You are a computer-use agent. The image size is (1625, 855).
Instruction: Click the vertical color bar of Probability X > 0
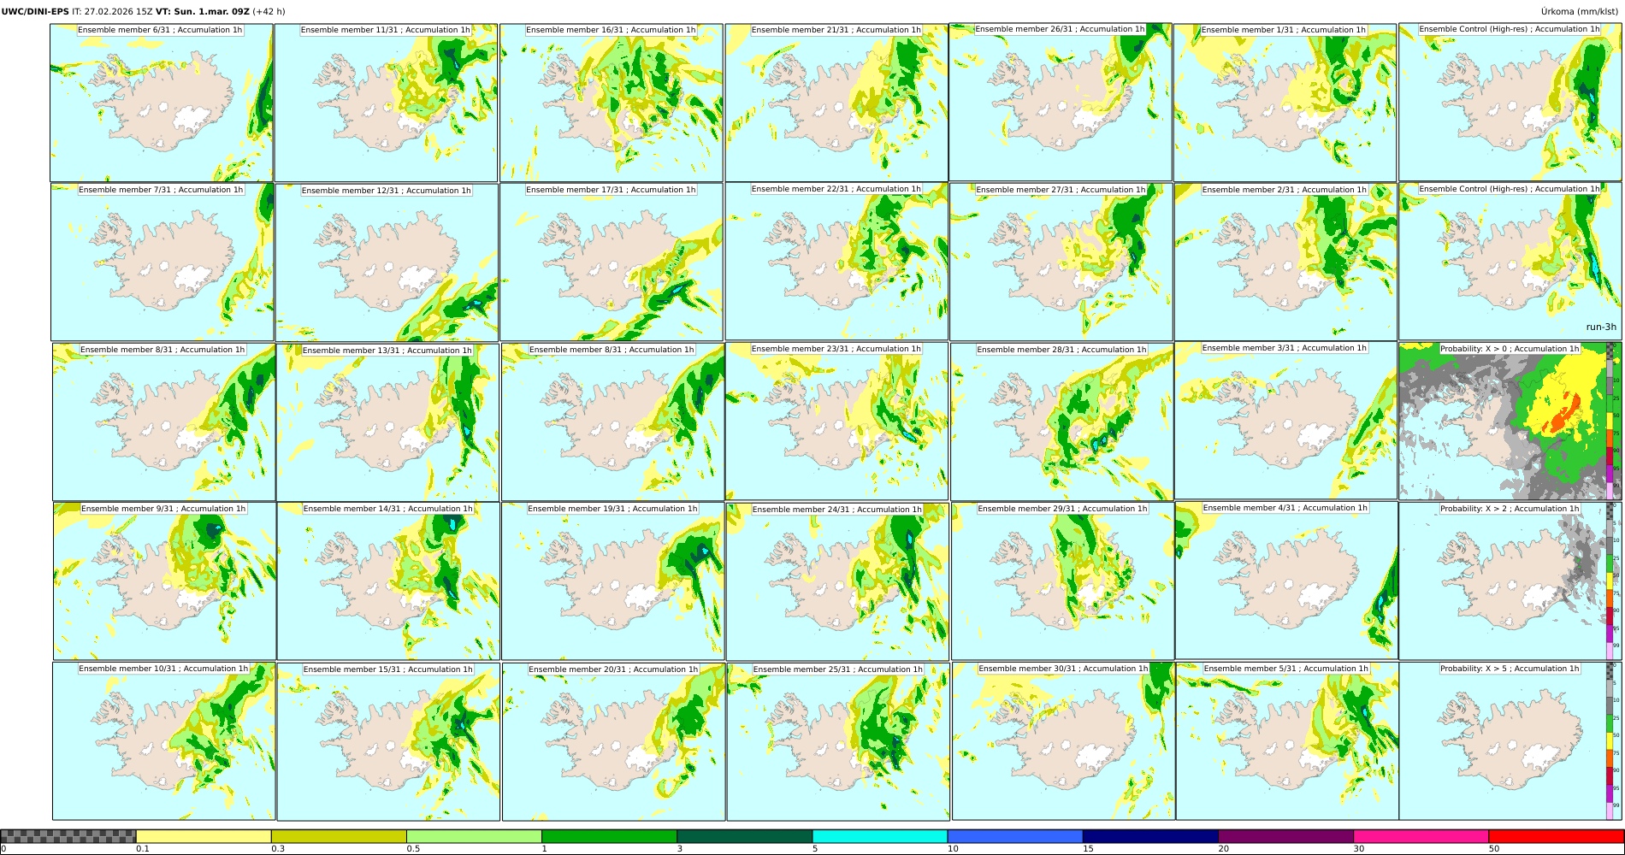click(1610, 421)
